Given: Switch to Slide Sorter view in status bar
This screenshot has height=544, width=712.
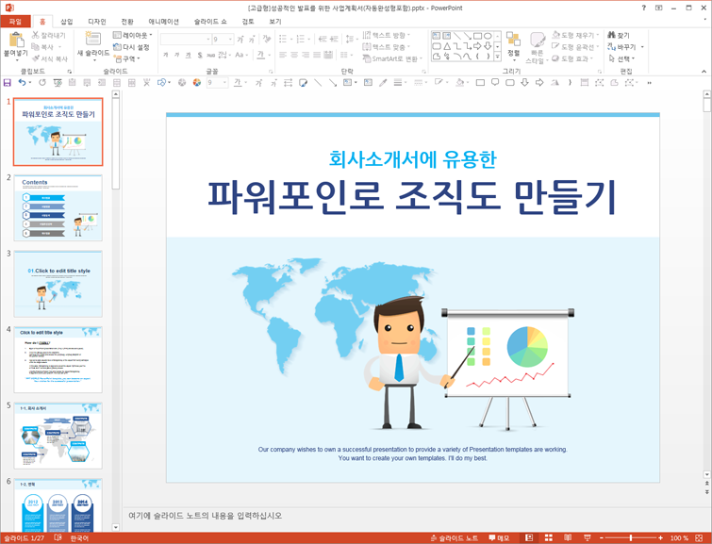Looking at the screenshot, I should point(549,538).
